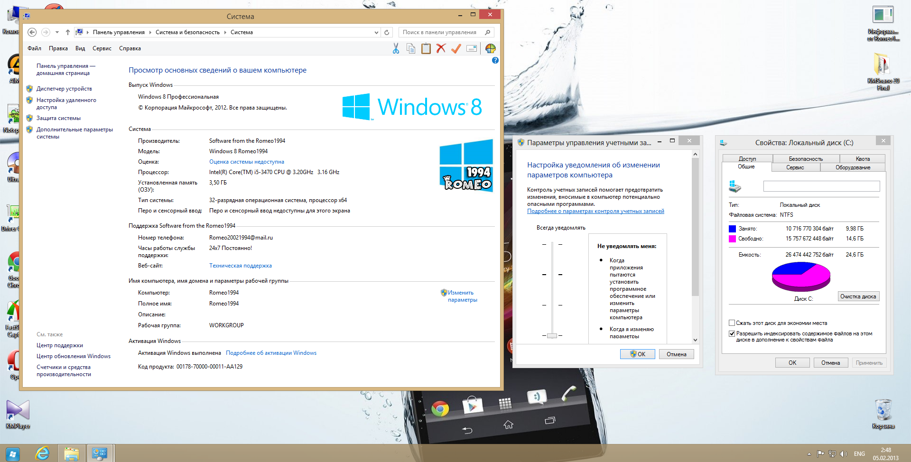Click 'Изменить параметры' link

click(x=462, y=296)
